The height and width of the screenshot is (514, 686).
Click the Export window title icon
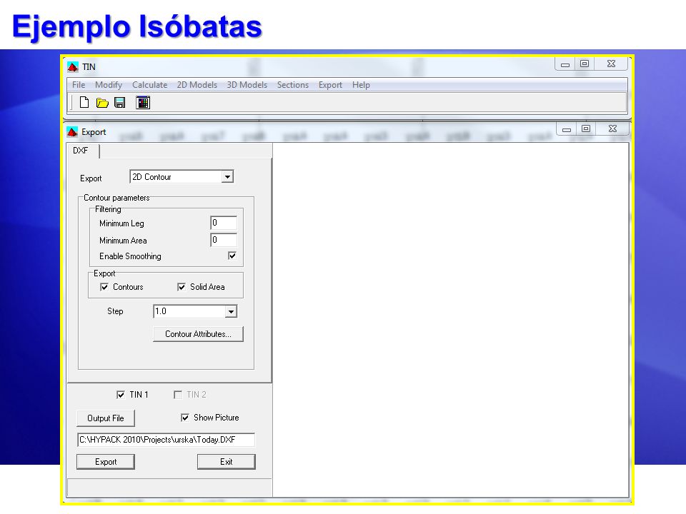click(72, 132)
